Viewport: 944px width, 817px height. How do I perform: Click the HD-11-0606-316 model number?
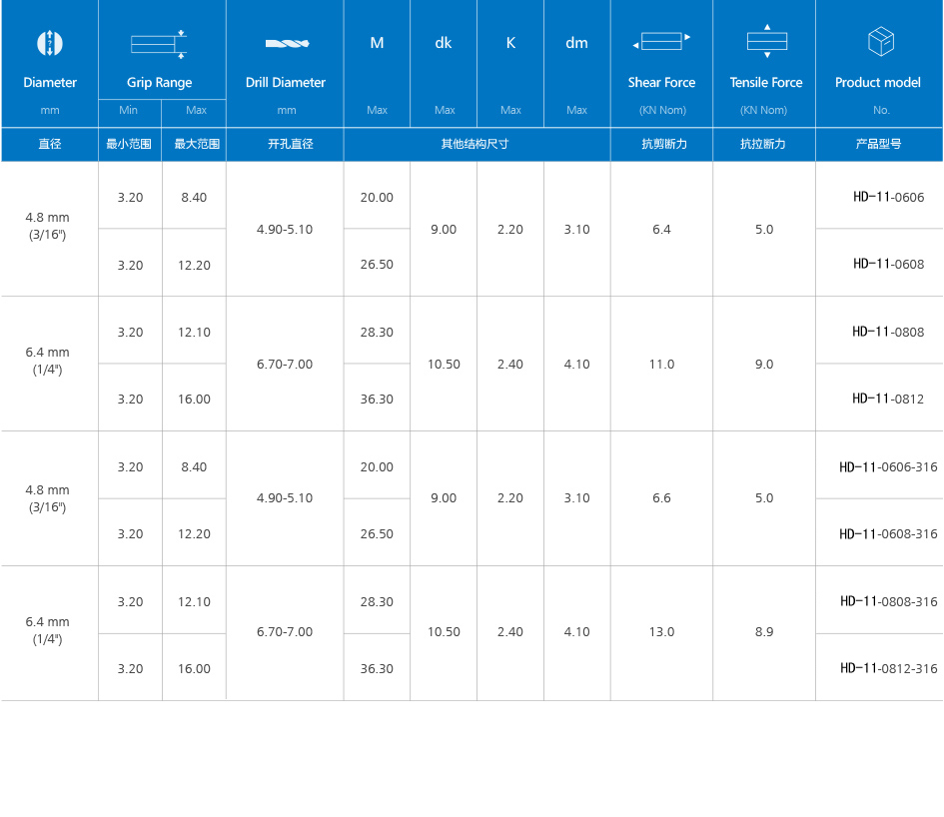click(x=888, y=466)
